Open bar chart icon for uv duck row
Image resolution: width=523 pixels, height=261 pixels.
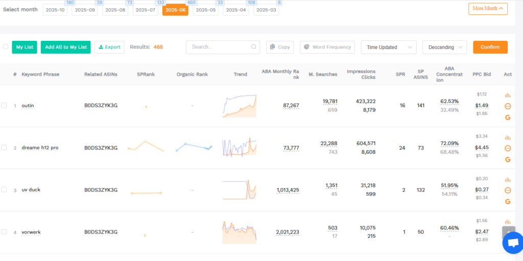coord(508,179)
